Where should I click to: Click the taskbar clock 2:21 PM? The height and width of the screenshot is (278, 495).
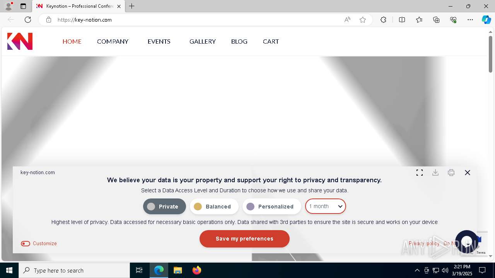click(x=463, y=270)
